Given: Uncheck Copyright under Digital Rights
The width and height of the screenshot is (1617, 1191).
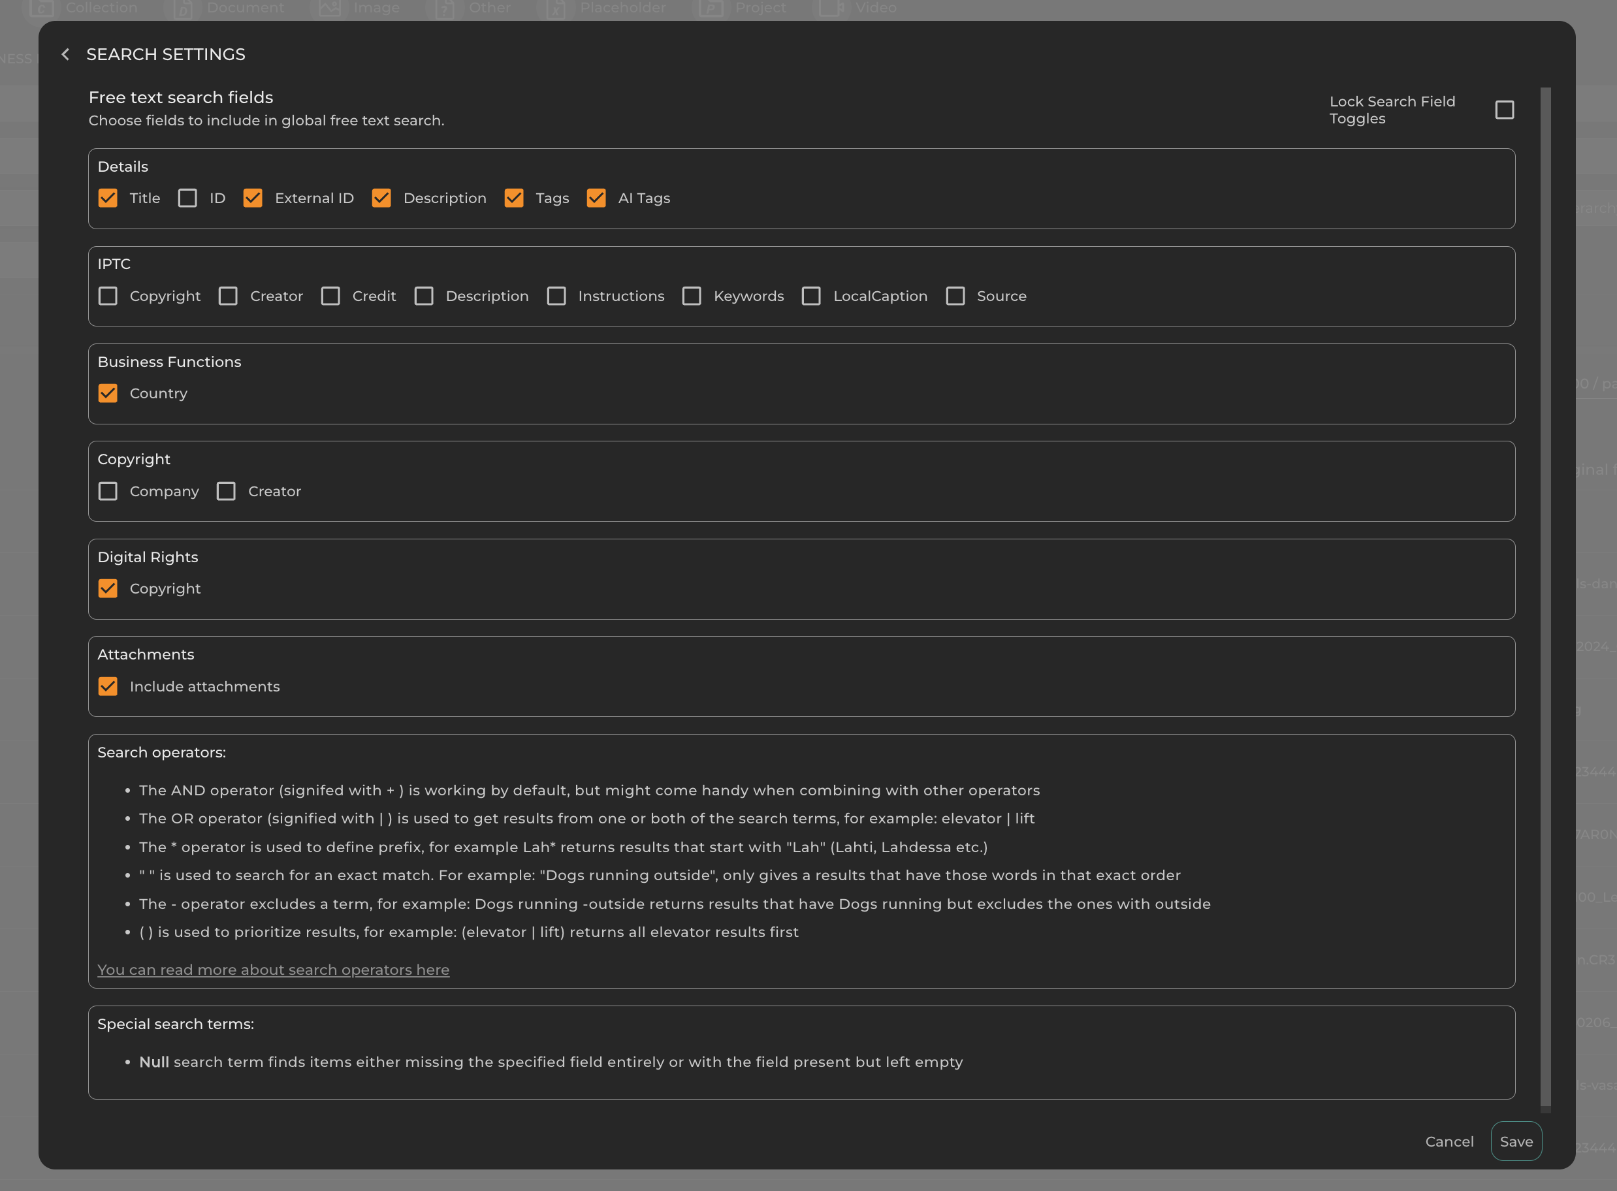Looking at the screenshot, I should 107,588.
